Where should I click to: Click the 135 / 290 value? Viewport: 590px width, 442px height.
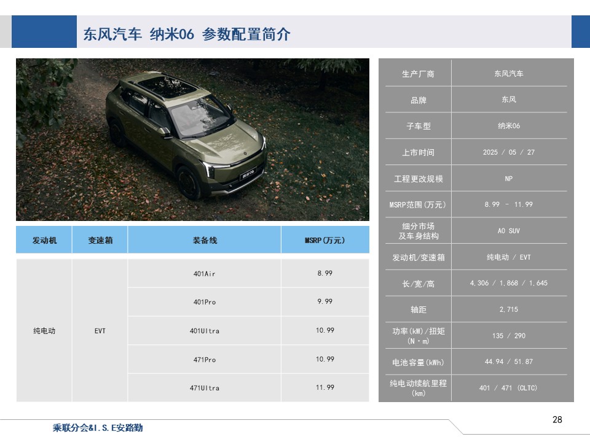(x=509, y=336)
